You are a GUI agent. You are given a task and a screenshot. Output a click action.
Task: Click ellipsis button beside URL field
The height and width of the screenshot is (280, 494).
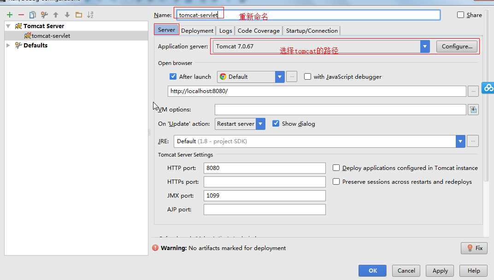pyautogui.click(x=473, y=91)
